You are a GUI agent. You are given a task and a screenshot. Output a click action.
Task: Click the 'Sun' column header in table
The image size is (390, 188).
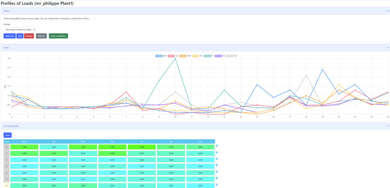pyautogui.click(x=200, y=142)
